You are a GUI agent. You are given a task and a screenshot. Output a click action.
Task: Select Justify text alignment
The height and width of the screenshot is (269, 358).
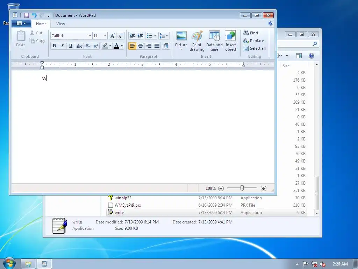[x=157, y=46]
